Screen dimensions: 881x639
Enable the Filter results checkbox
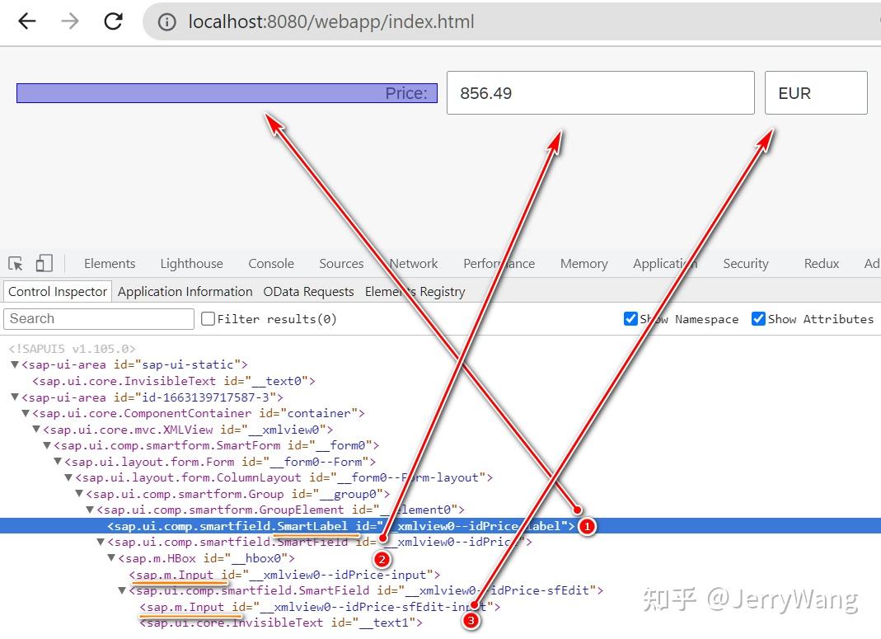[x=208, y=318]
